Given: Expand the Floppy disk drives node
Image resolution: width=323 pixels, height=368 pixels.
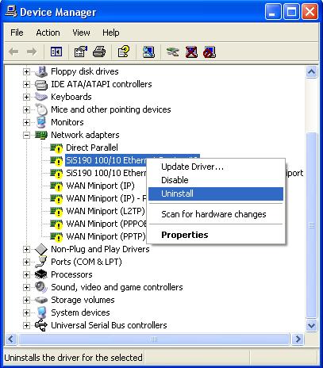Looking at the screenshot, I should point(26,71).
